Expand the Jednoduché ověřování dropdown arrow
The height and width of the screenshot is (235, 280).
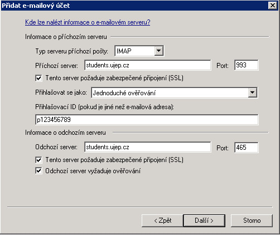tap(253, 92)
